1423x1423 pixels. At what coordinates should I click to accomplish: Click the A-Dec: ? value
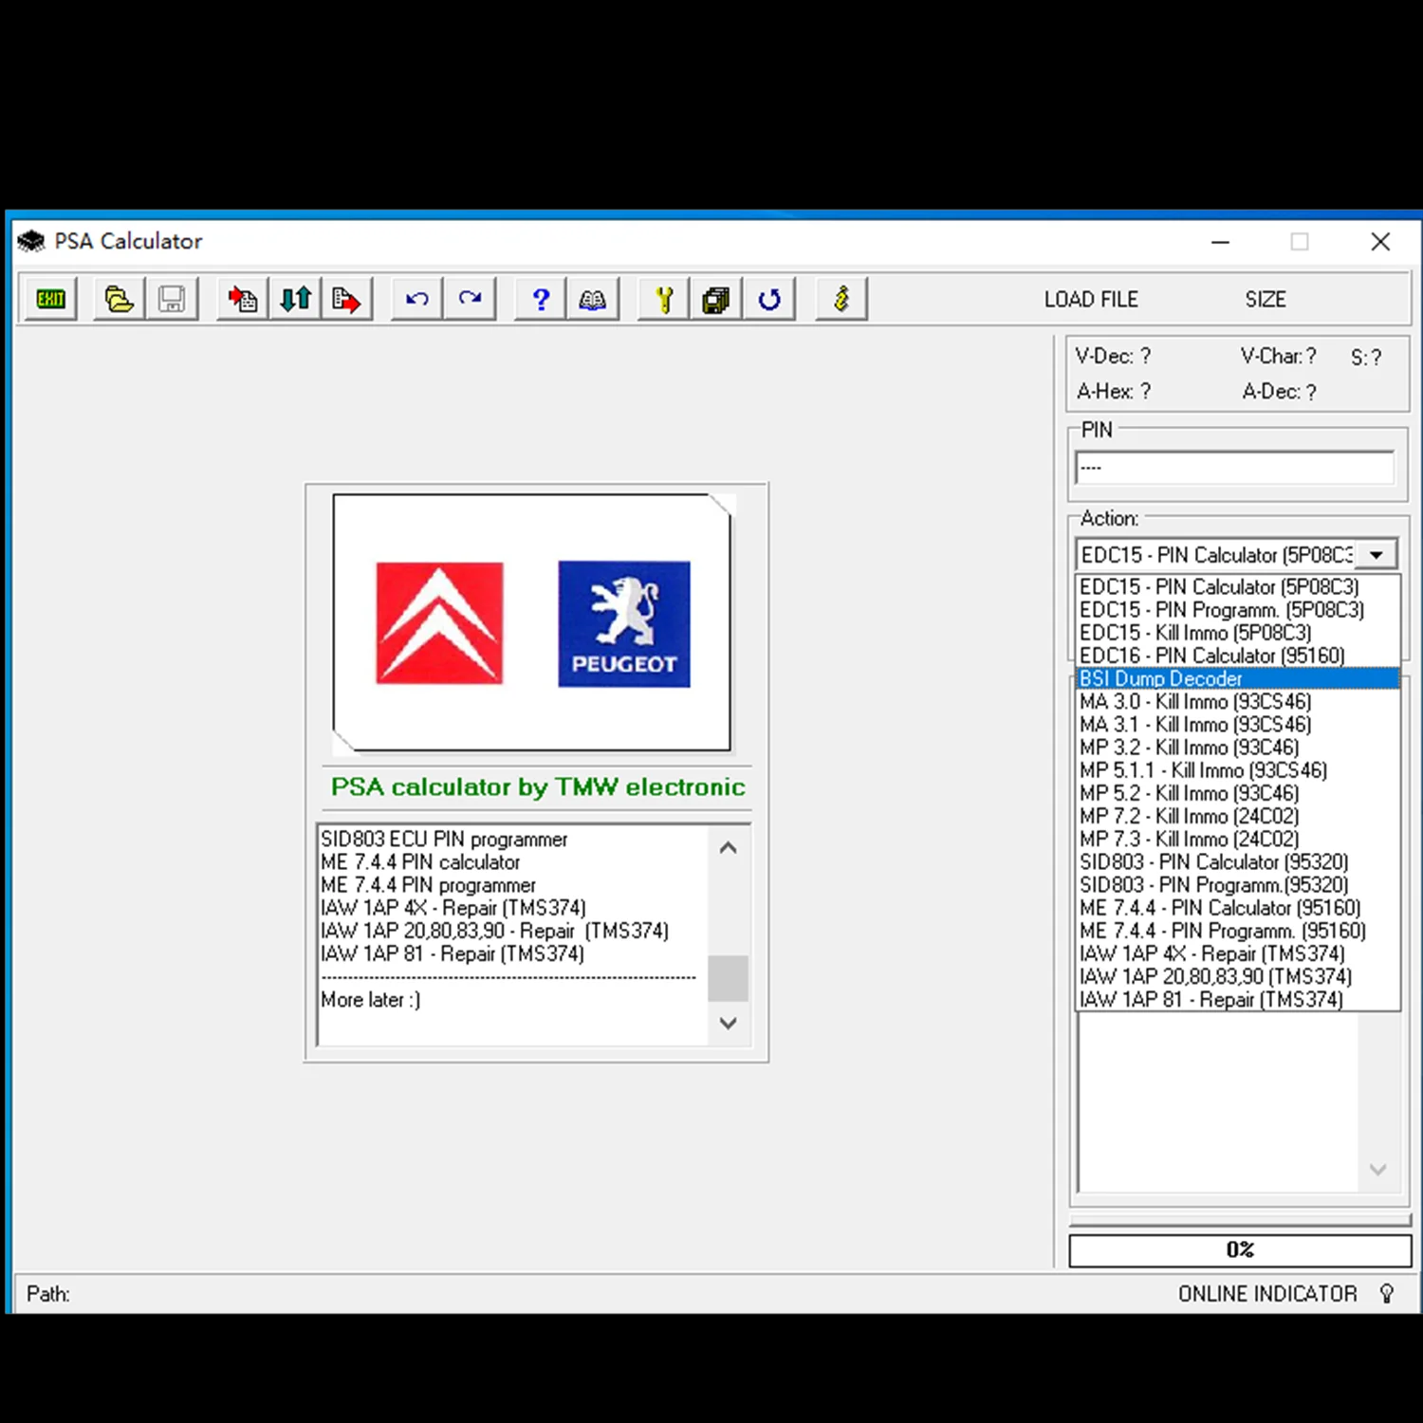click(x=1280, y=392)
